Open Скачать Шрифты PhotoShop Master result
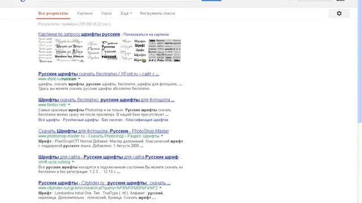 pyautogui.click(x=104, y=131)
